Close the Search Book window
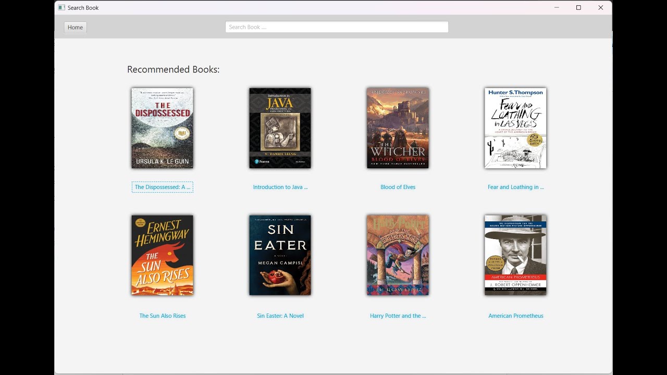667x375 pixels. tap(601, 8)
